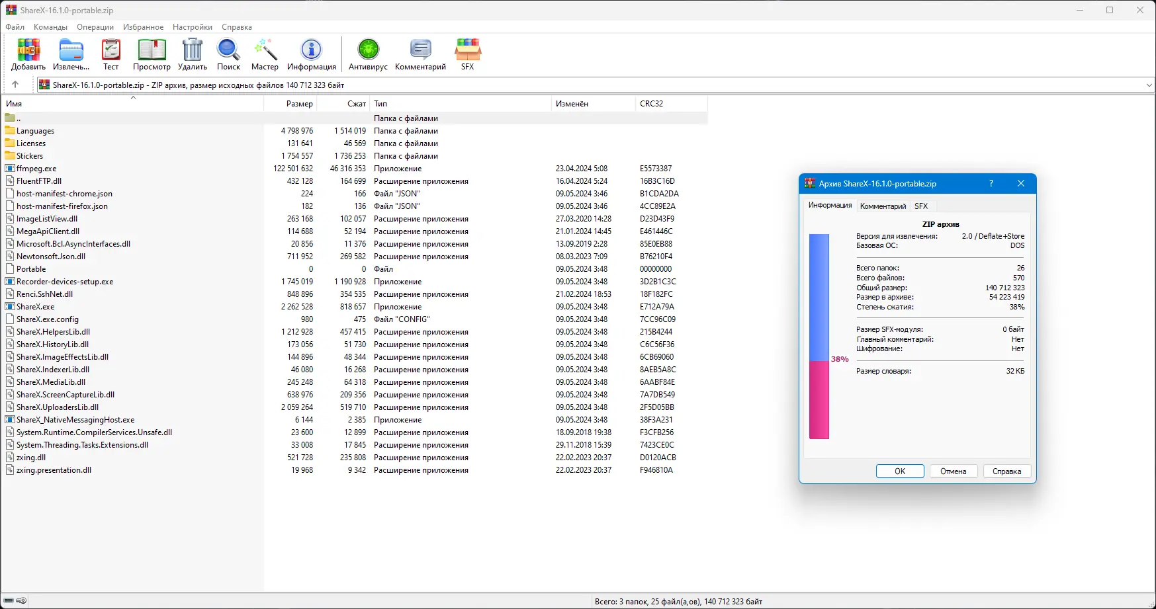Select the zxing.dll file icon
Image resolution: width=1156 pixels, height=609 pixels.
point(10,458)
